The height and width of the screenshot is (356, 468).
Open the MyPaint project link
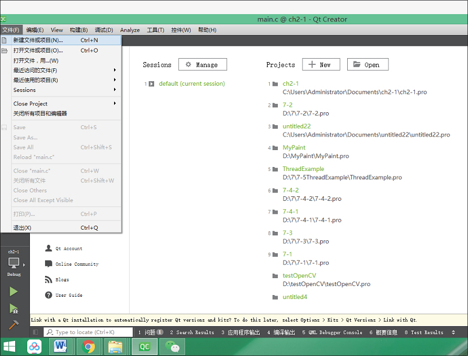(294, 148)
